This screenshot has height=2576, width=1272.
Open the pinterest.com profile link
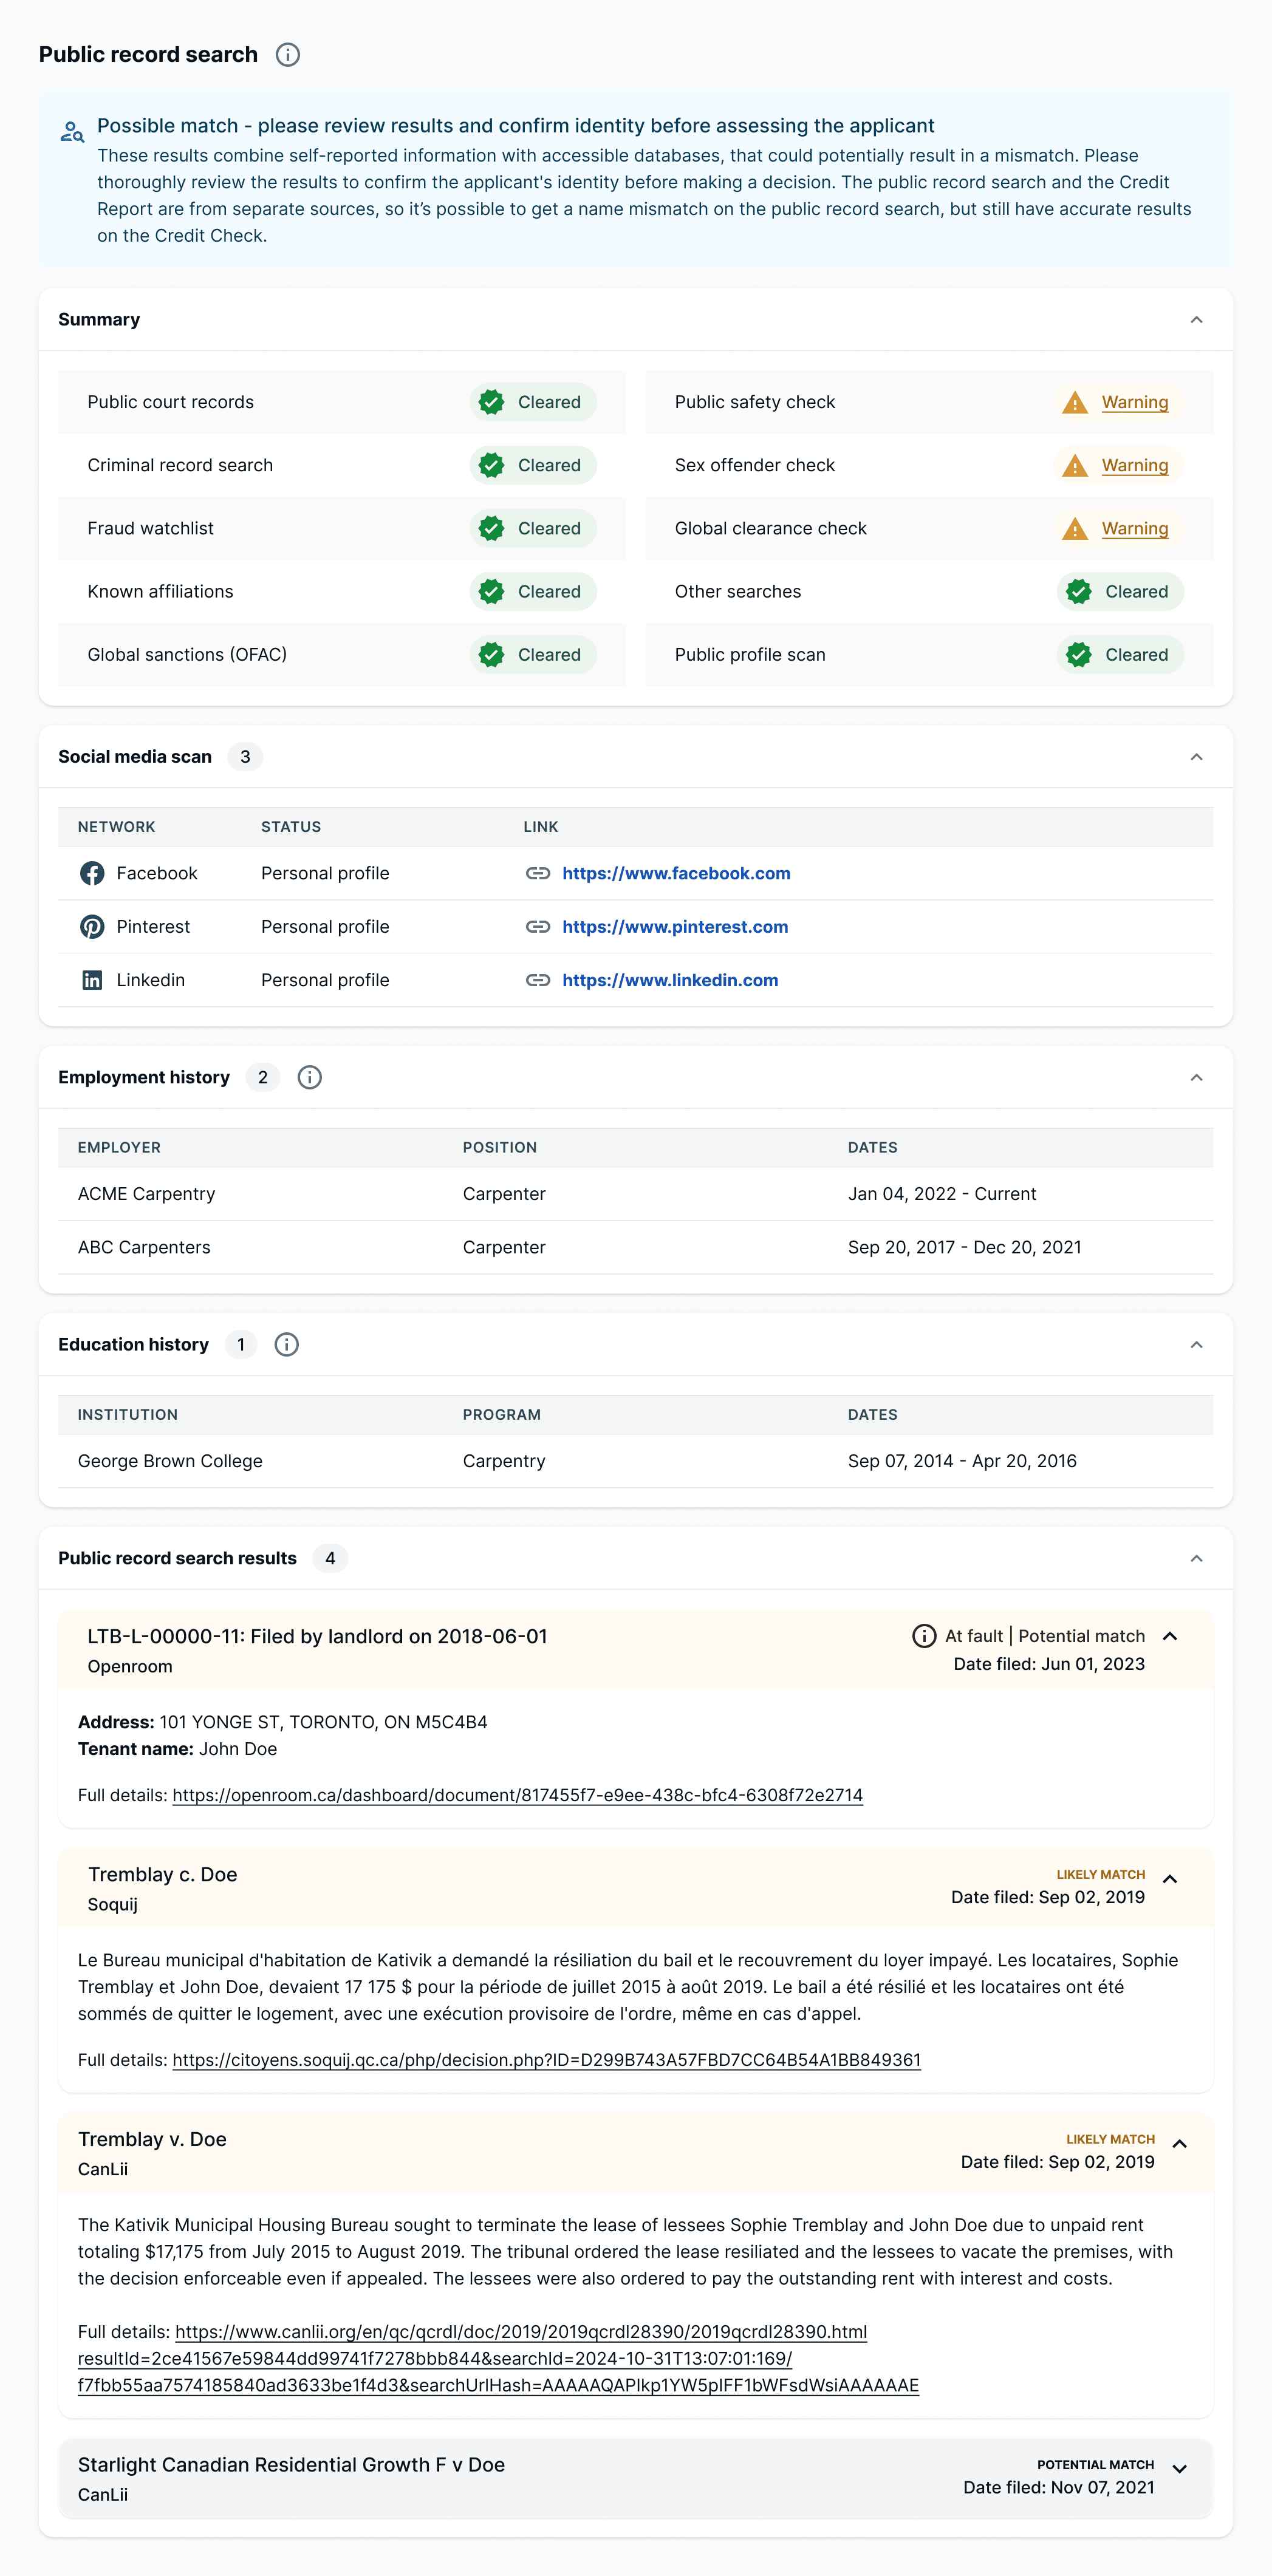675,927
